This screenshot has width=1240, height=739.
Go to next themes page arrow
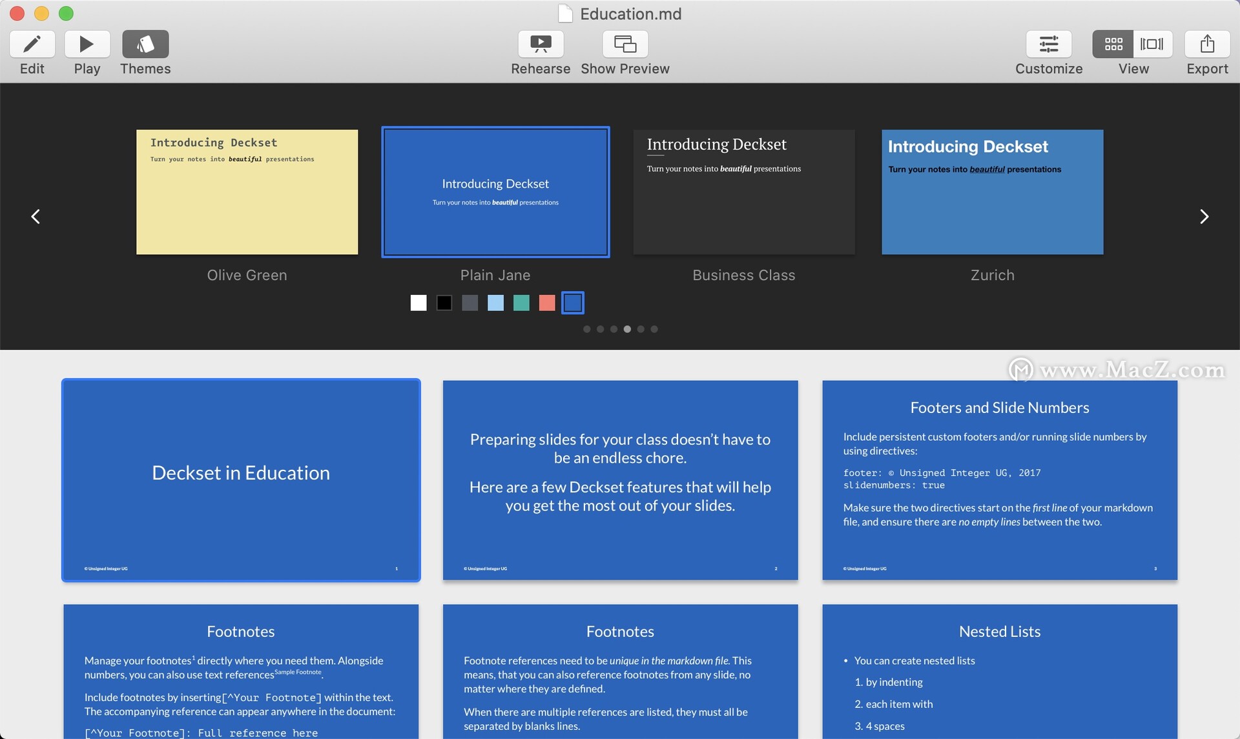1204,216
